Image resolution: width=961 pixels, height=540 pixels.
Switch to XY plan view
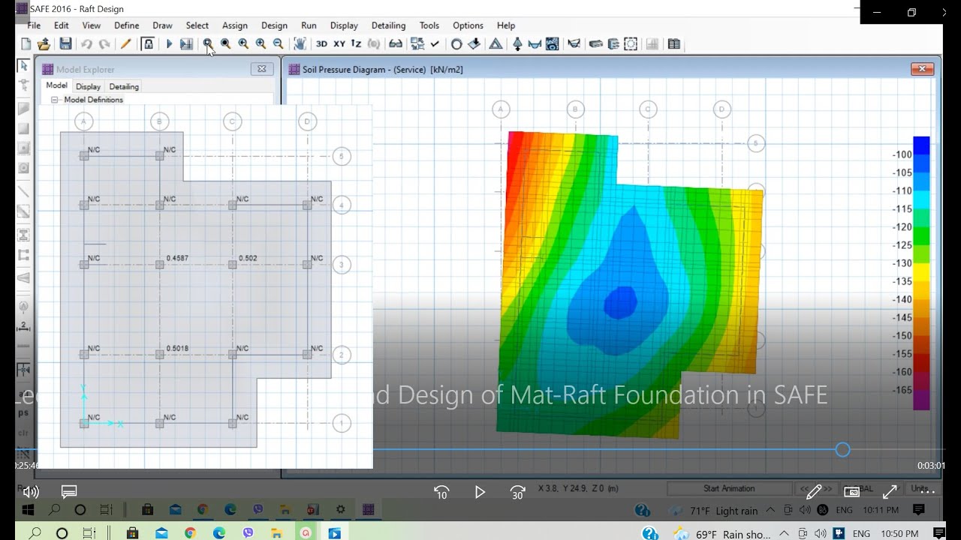click(339, 44)
